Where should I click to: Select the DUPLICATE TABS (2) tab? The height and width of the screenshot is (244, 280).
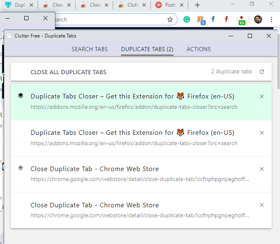(147, 49)
